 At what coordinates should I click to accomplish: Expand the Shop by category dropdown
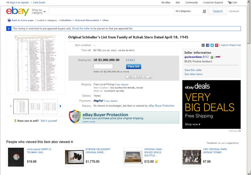pyautogui.click(x=39, y=11)
